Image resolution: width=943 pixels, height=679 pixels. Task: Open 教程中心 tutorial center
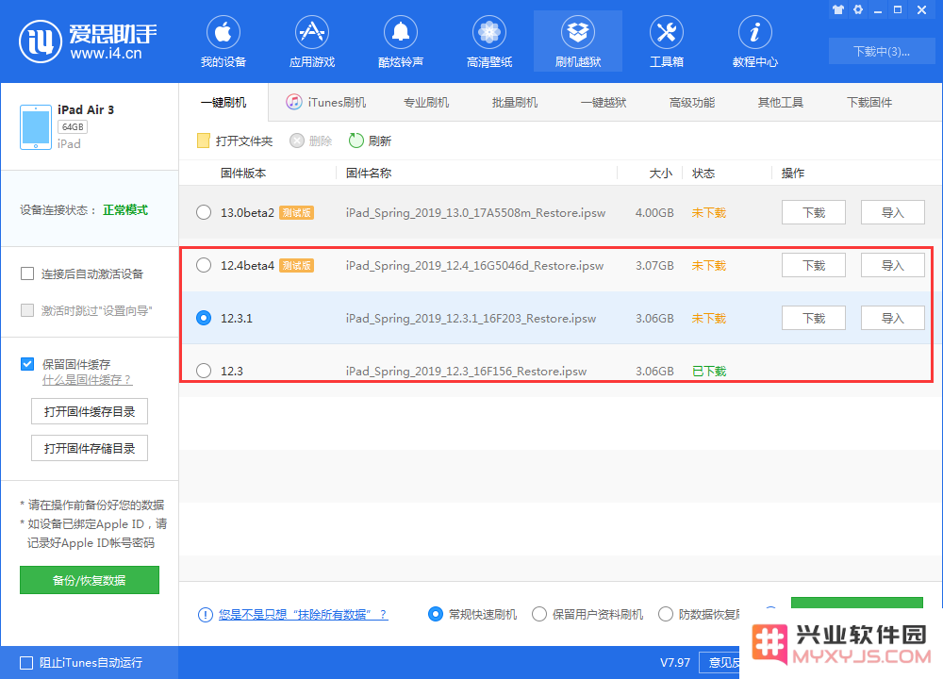point(754,41)
